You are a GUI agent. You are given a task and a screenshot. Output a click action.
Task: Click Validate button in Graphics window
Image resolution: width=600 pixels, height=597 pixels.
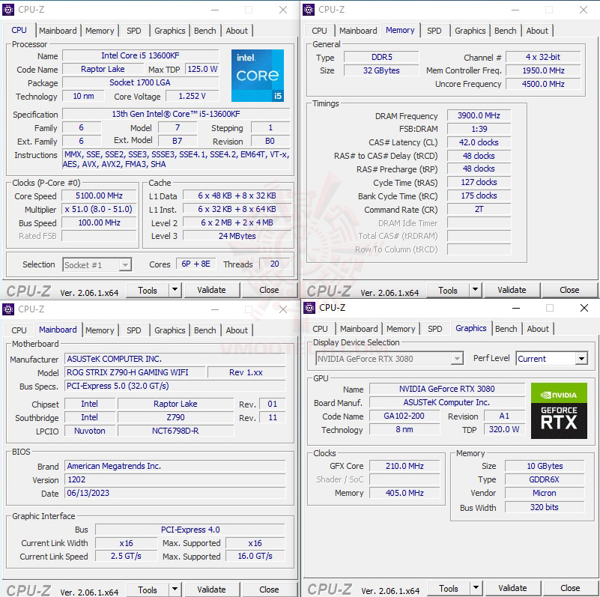[x=513, y=588]
